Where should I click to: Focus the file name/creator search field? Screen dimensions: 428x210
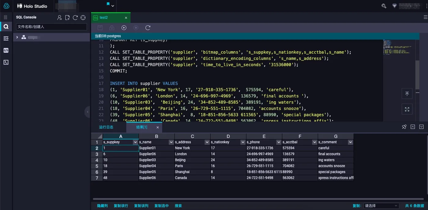[51, 27]
